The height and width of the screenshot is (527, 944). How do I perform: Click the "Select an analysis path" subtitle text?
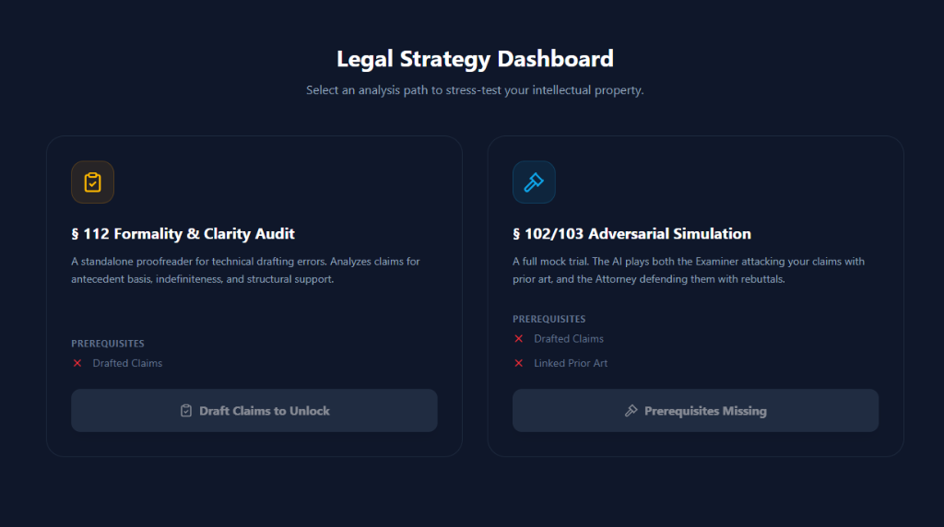(475, 90)
